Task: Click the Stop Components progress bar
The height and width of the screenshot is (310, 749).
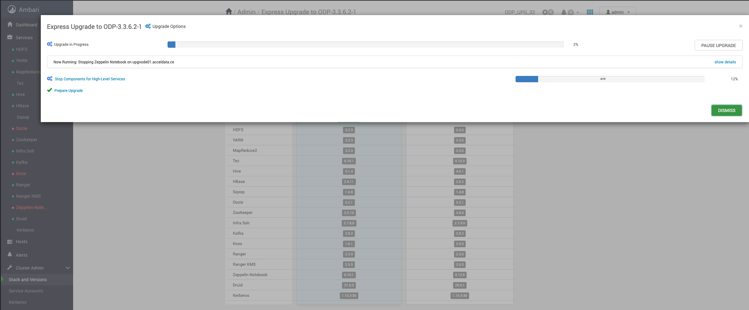Action: coord(610,79)
